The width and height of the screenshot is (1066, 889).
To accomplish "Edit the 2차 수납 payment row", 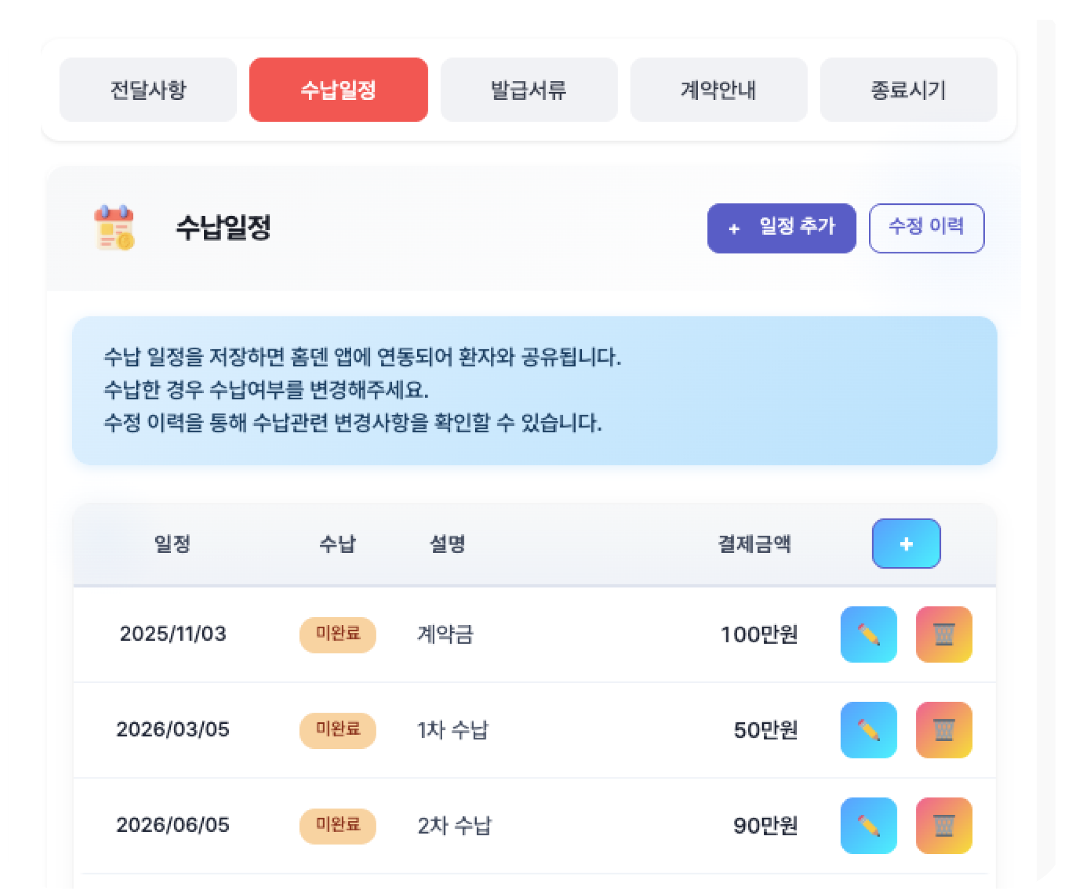I will click(869, 826).
